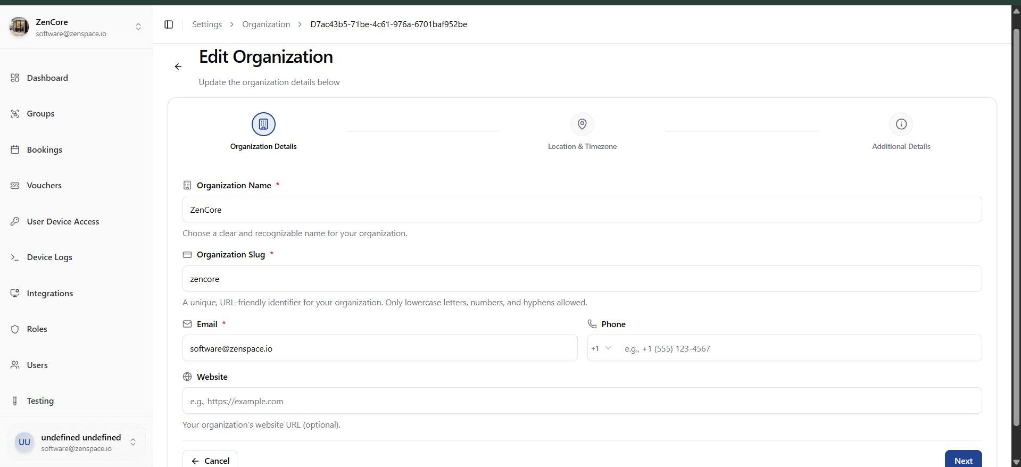Select the Organization Details step icon

263,124
